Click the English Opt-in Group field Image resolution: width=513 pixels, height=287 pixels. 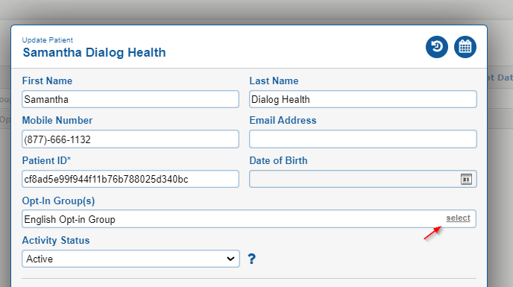[249, 219]
